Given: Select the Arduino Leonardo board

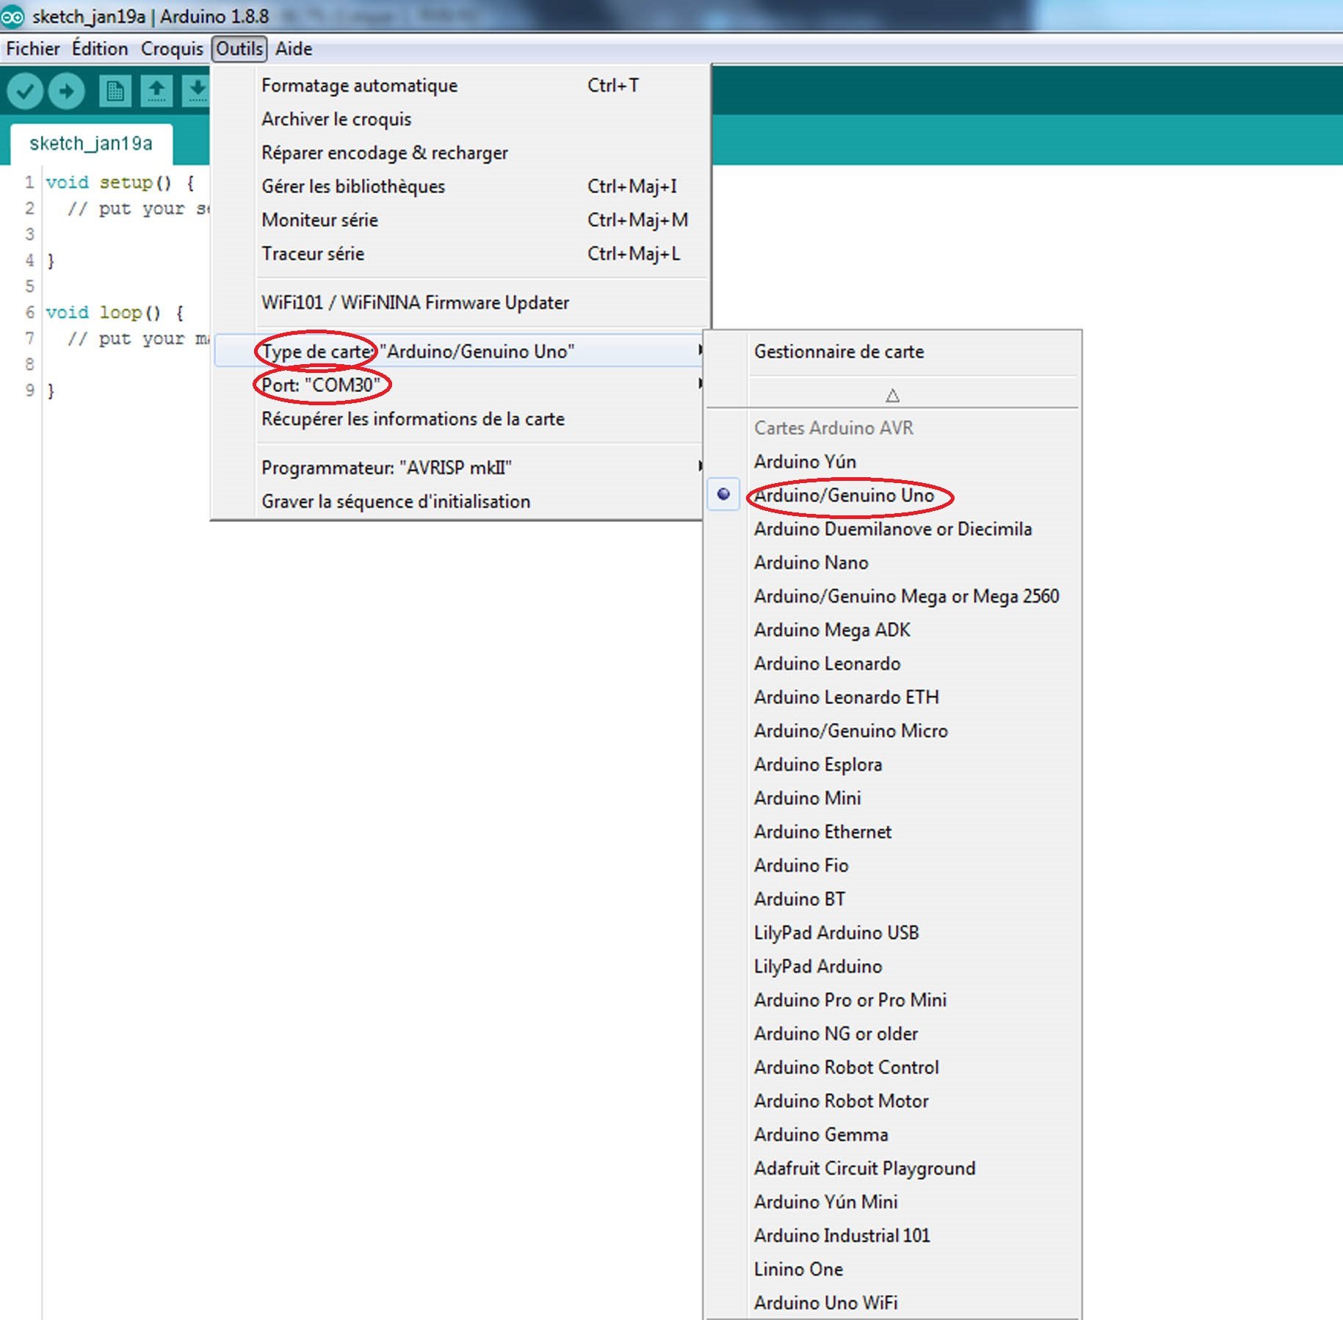Looking at the screenshot, I should 893,663.
